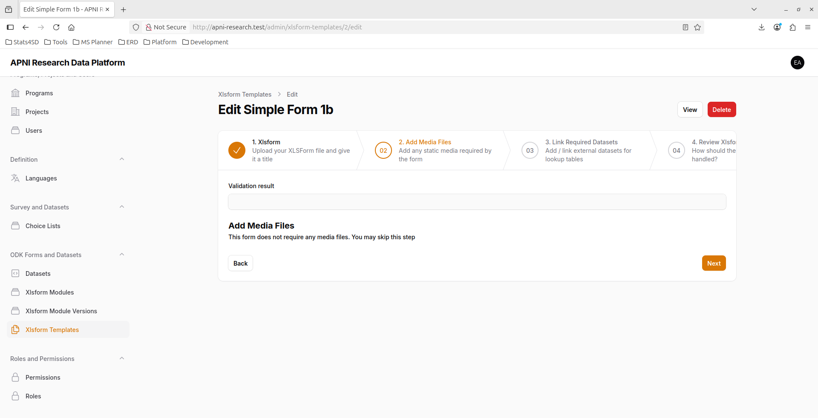Viewport: 818px width, 418px height.
Task: Collapse the ODK Forms and Datasets group
Action: [x=122, y=255]
